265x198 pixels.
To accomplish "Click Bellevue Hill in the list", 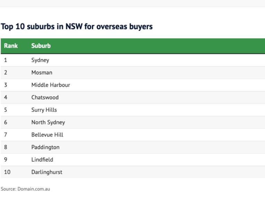I will pyautogui.click(x=47, y=134).
